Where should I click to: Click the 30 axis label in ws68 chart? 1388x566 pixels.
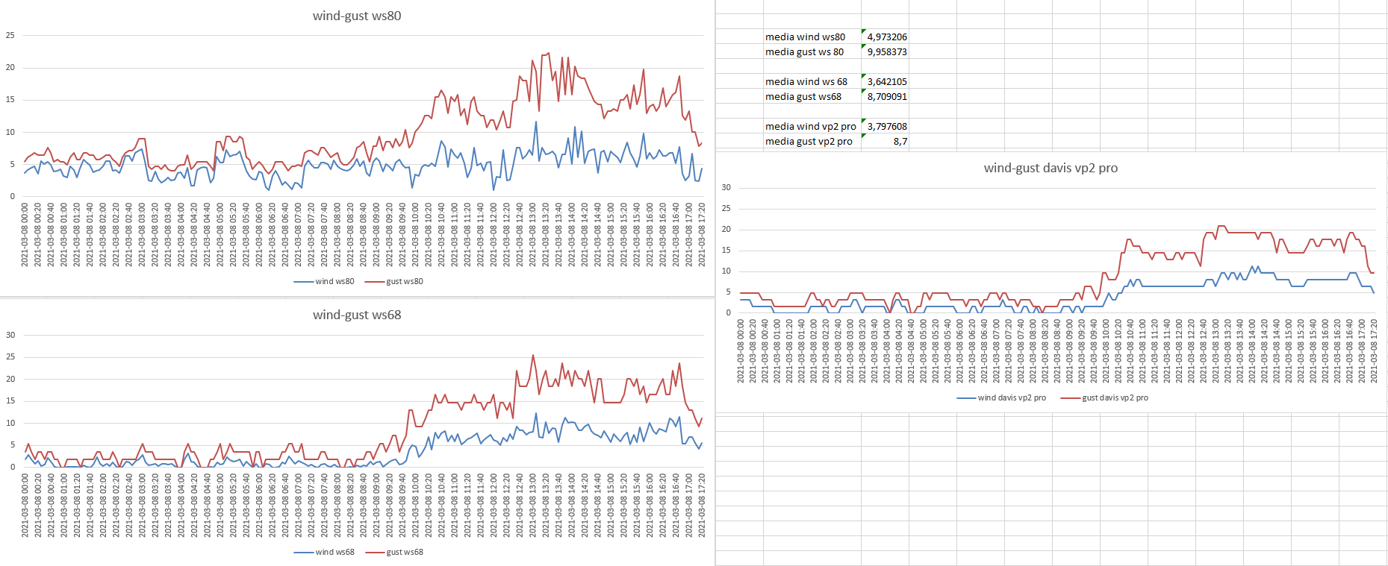click(x=10, y=335)
